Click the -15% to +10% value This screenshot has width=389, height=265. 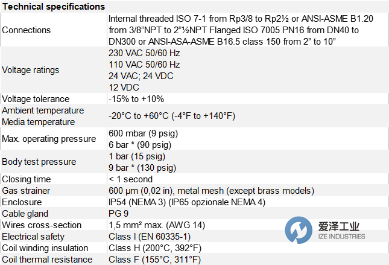tap(136, 99)
